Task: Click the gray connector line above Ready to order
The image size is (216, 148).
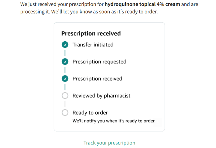Action: [x=65, y=104]
